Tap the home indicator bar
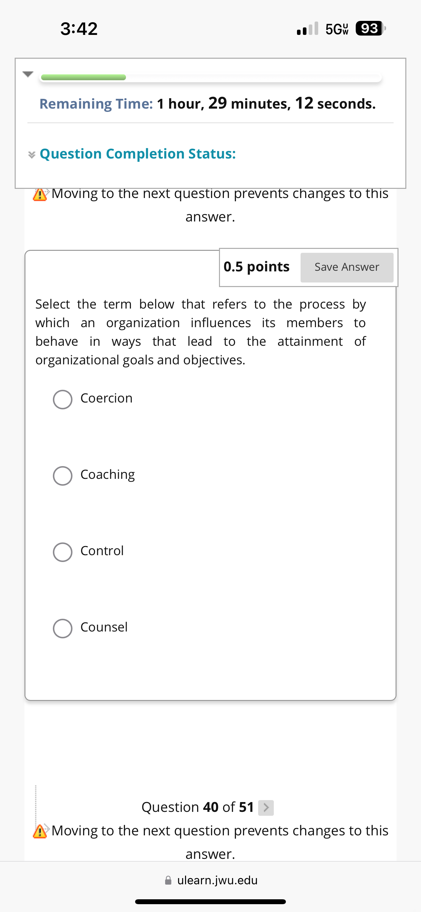Viewport: 421px width, 912px height. pyautogui.click(x=210, y=901)
